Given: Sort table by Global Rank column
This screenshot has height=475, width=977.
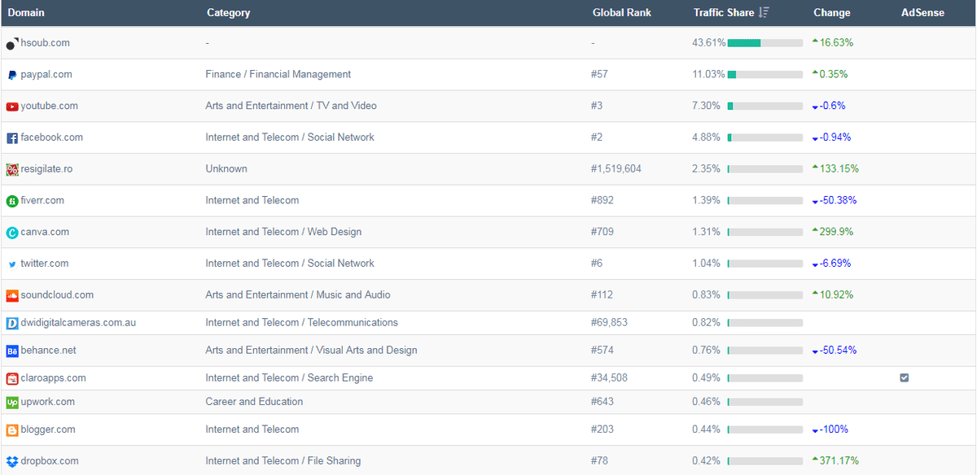Looking at the screenshot, I should tap(621, 13).
